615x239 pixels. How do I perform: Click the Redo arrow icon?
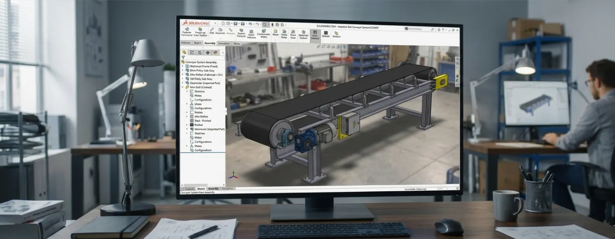[x=257, y=23]
